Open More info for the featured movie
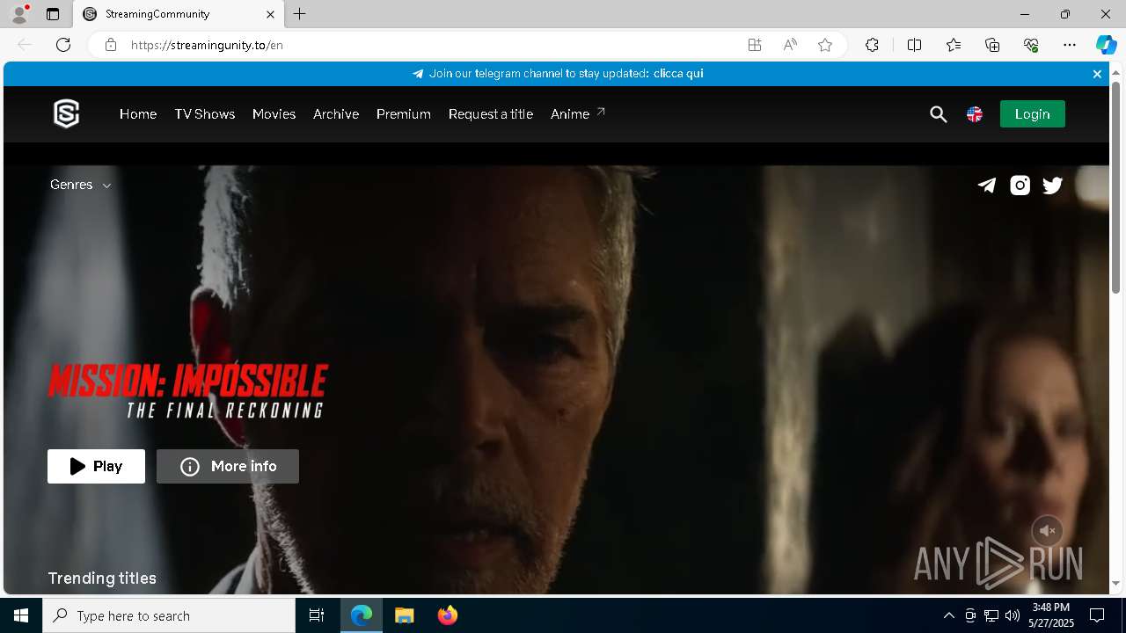1126x633 pixels. [x=228, y=466]
